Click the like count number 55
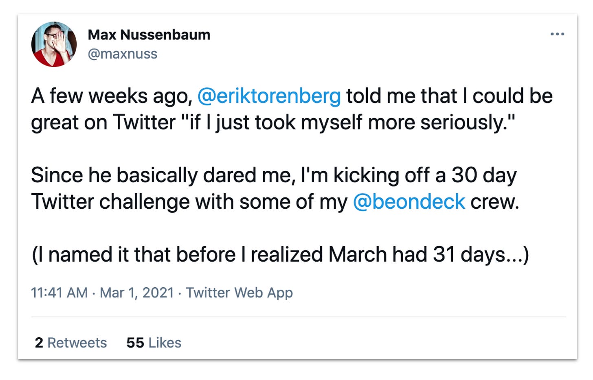This screenshot has width=593, height=380. coord(135,343)
